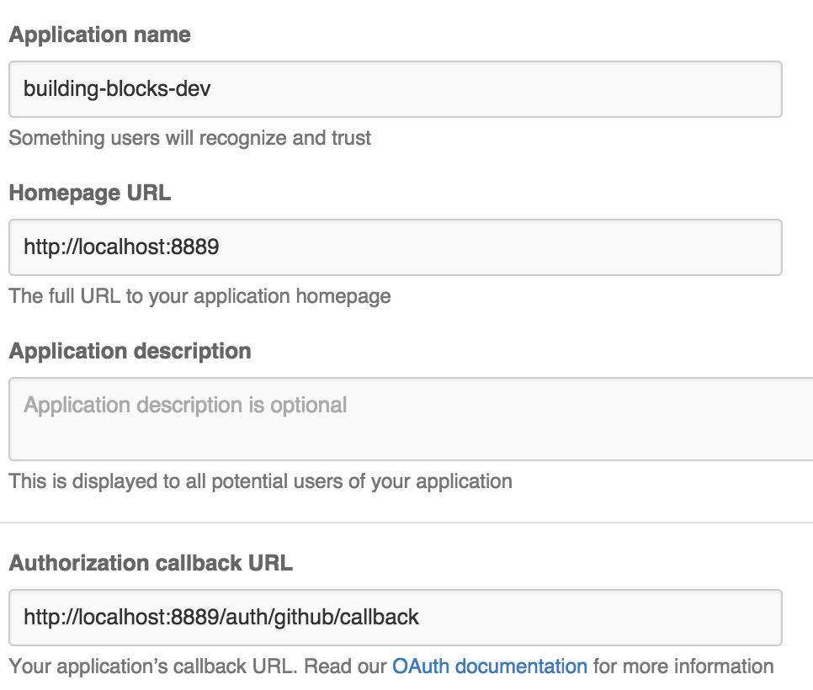Screen dimensions: 813x690
Task: Click the "displayed to all potential users" hint
Action: (261, 482)
